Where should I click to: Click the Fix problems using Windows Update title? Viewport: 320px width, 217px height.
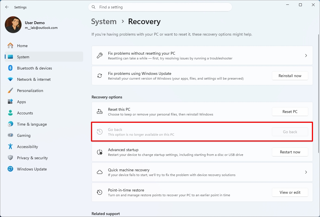140,73
